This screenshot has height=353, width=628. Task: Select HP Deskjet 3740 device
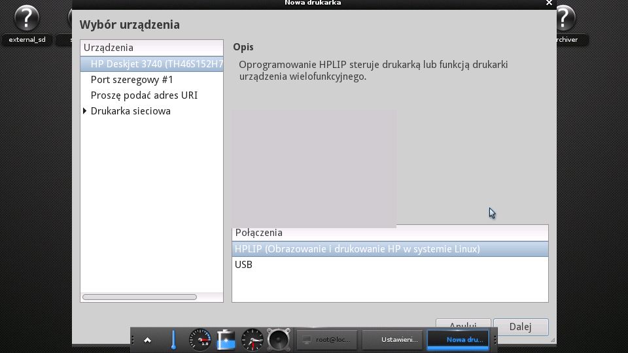[x=152, y=64]
